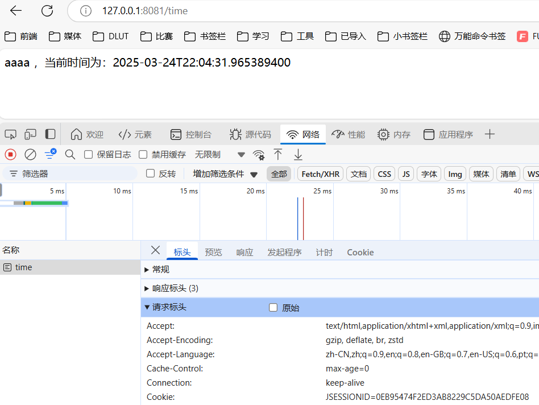Toggle the DevTools sidebar dock icon
This screenshot has height=405, width=539.
[x=50, y=134]
